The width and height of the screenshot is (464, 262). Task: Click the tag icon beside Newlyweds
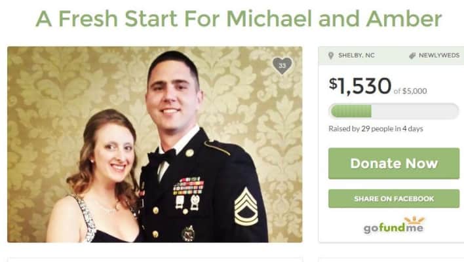pyautogui.click(x=412, y=56)
